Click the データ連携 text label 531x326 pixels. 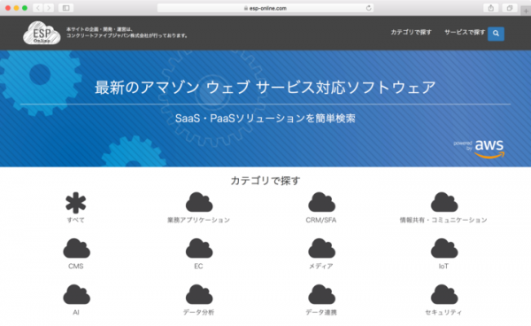pyautogui.click(x=321, y=312)
